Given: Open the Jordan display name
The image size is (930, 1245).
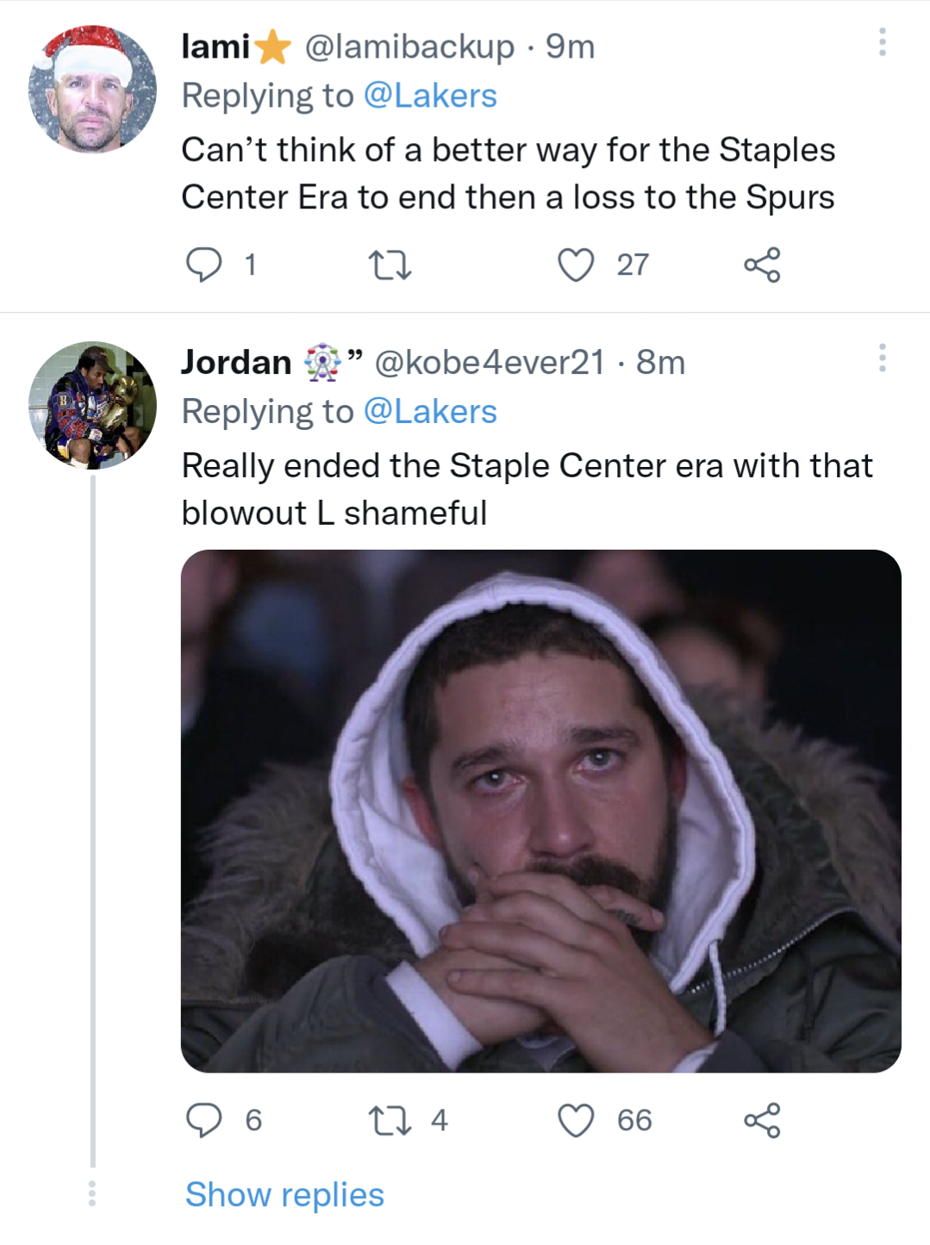Looking at the screenshot, I should (x=236, y=363).
